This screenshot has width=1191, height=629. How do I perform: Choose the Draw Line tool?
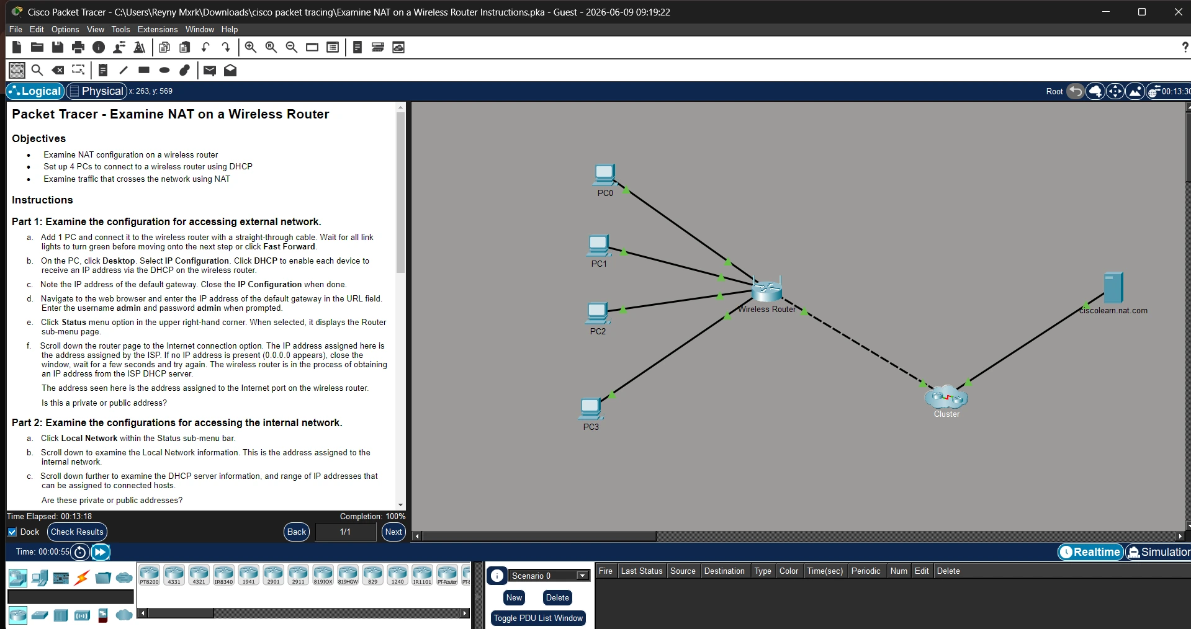[x=124, y=70]
